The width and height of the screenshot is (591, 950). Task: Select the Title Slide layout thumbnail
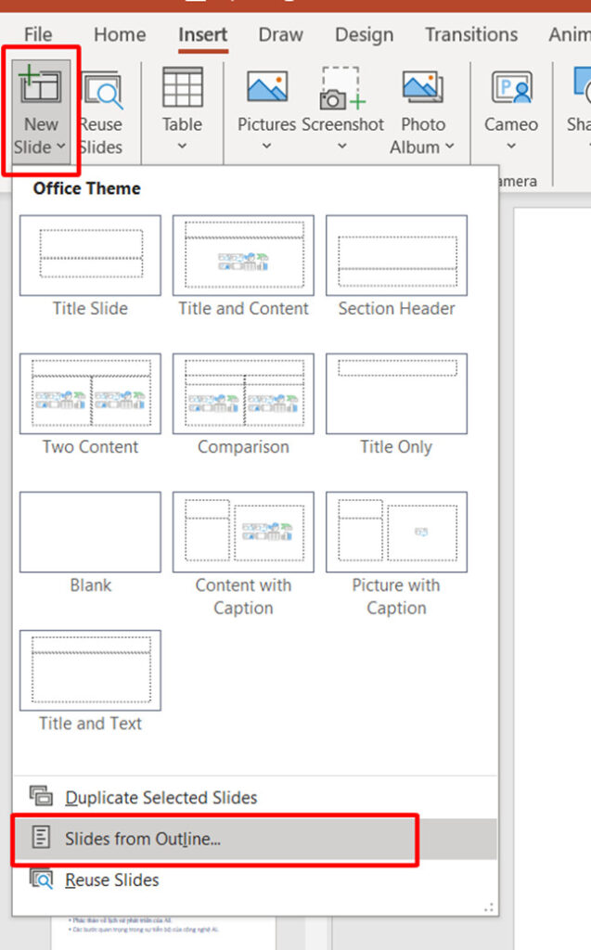tap(90, 256)
